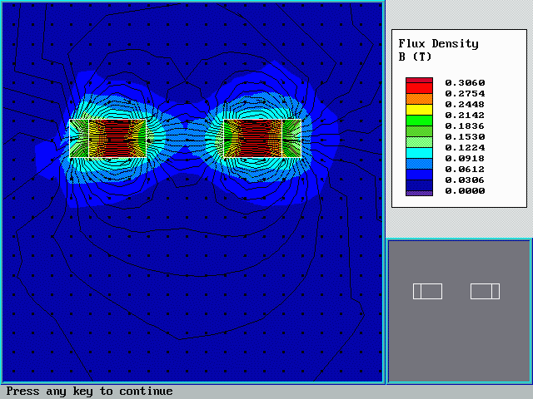Click the legend value 0.1530

[465, 137]
